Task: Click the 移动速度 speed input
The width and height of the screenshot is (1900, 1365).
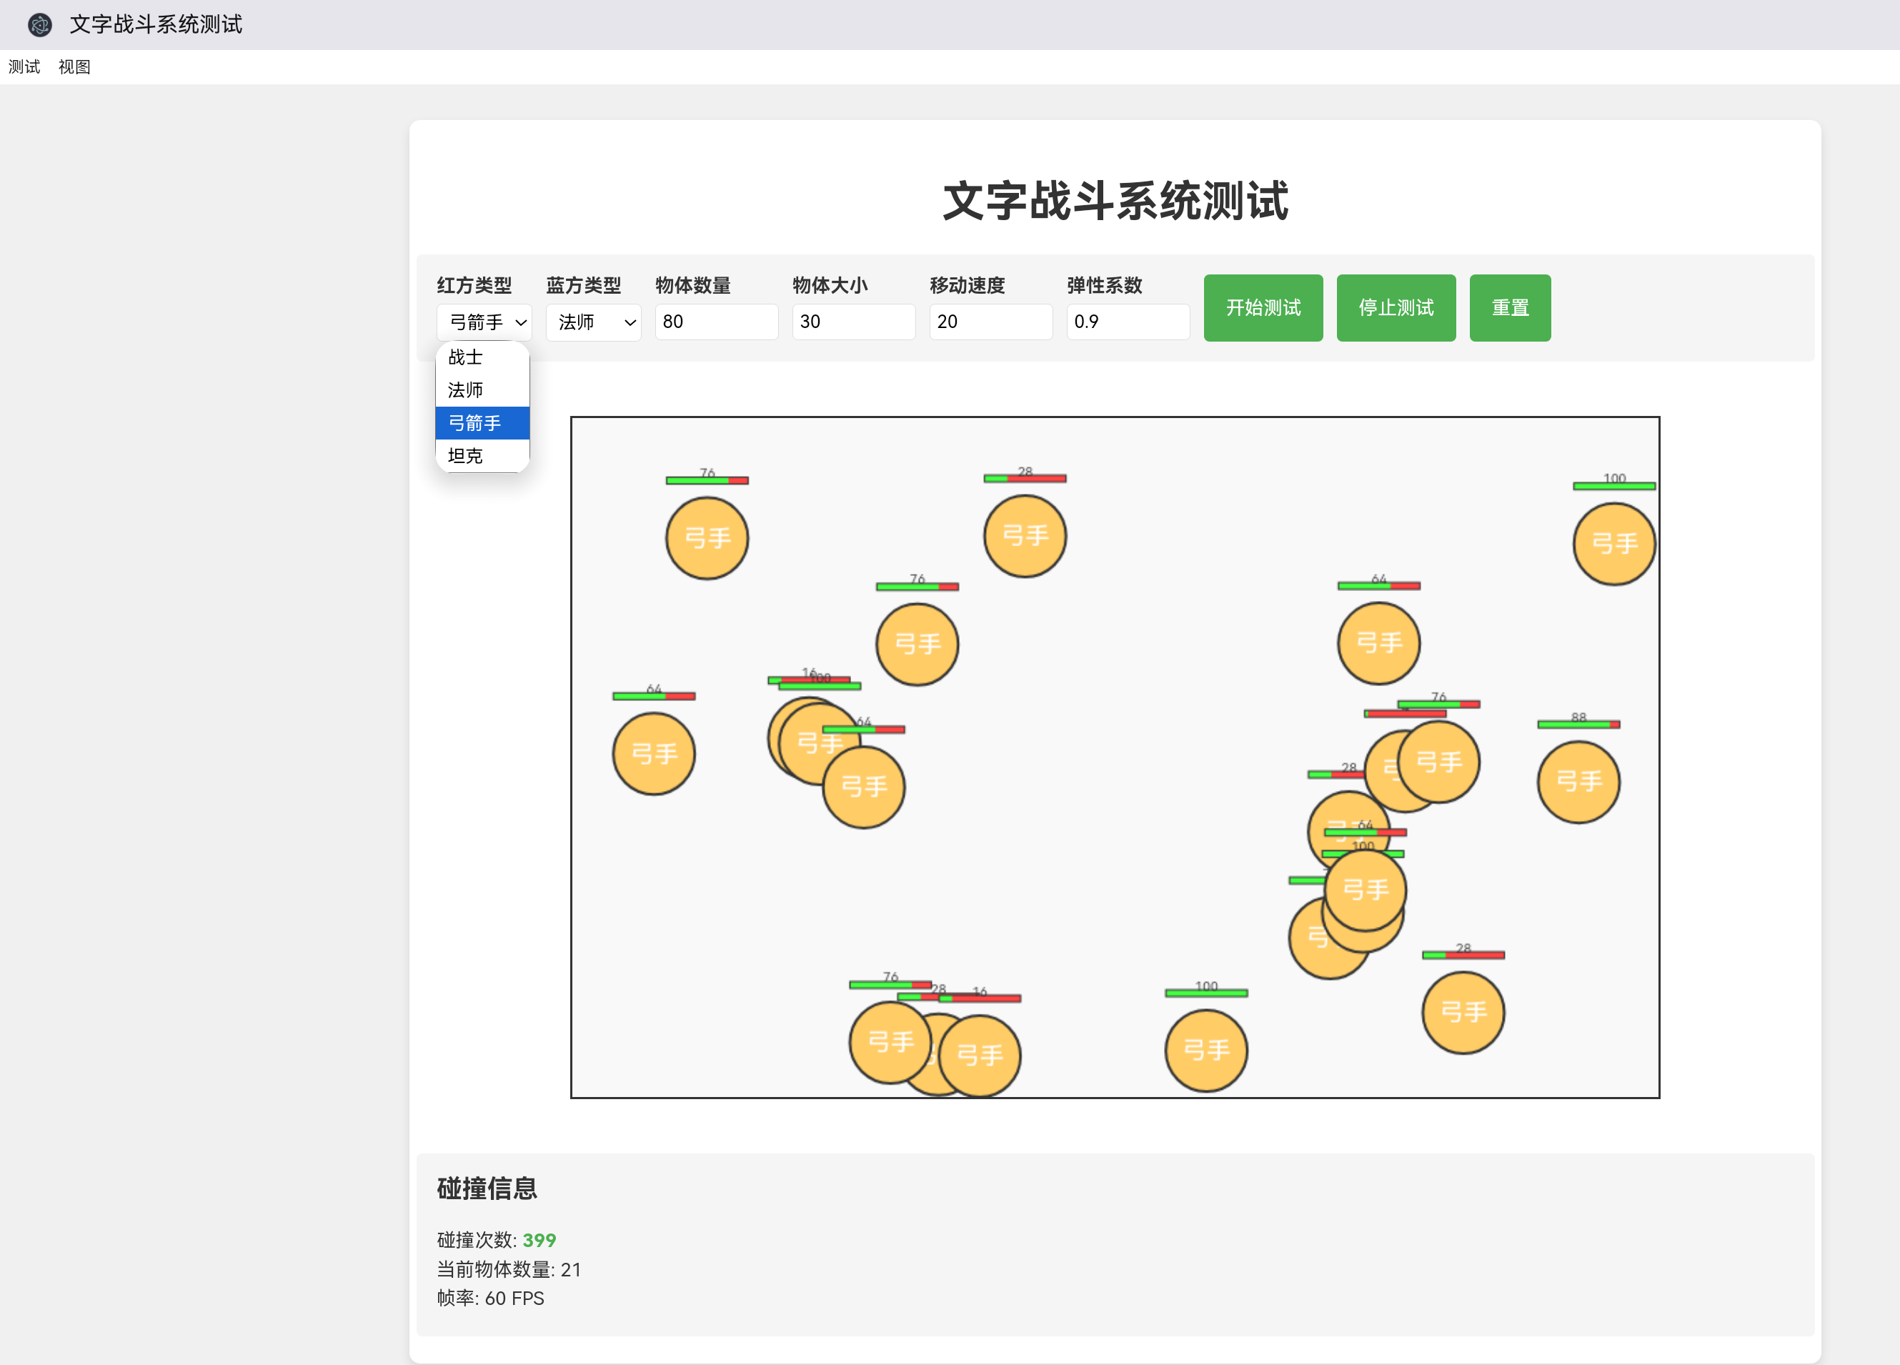Action: (x=990, y=322)
